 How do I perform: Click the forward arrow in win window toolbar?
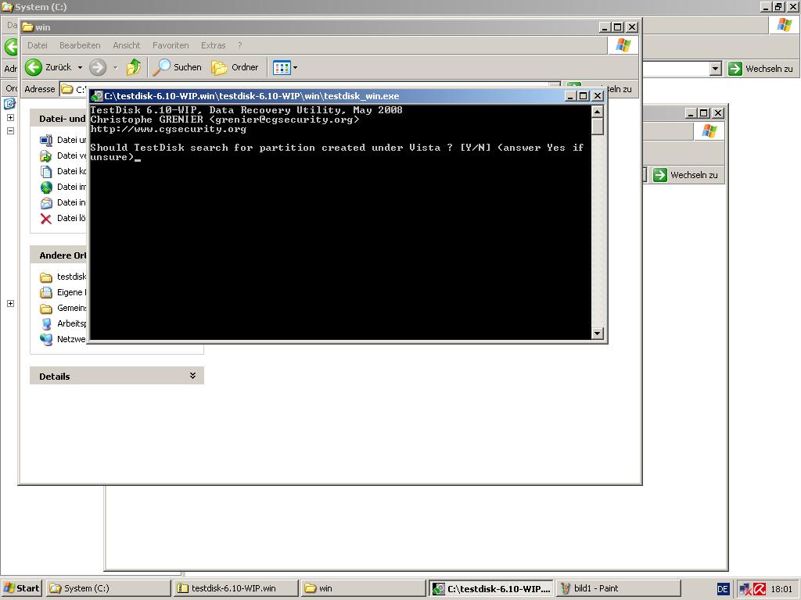(x=98, y=67)
